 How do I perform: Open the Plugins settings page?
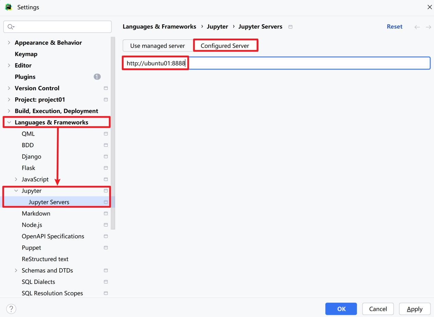[25, 77]
